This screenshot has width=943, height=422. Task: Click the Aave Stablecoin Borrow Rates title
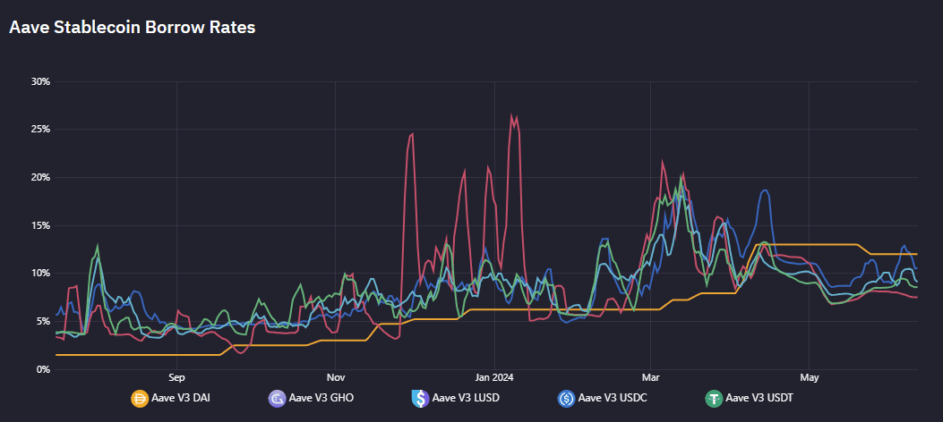coord(133,28)
